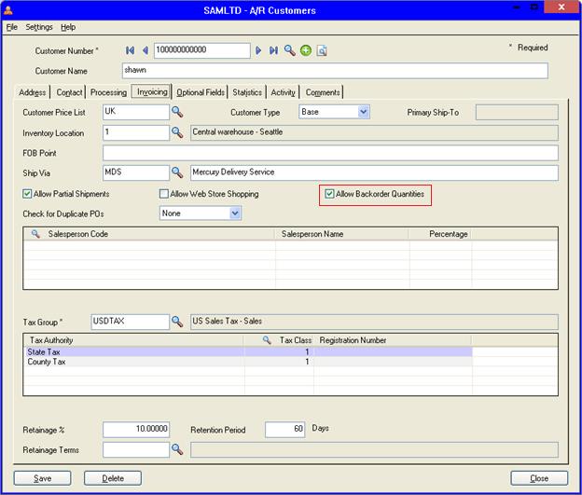The height and width of the screenshot is (495, 582).
Task: Open Tax Group finder
Action: click(177, 322)
